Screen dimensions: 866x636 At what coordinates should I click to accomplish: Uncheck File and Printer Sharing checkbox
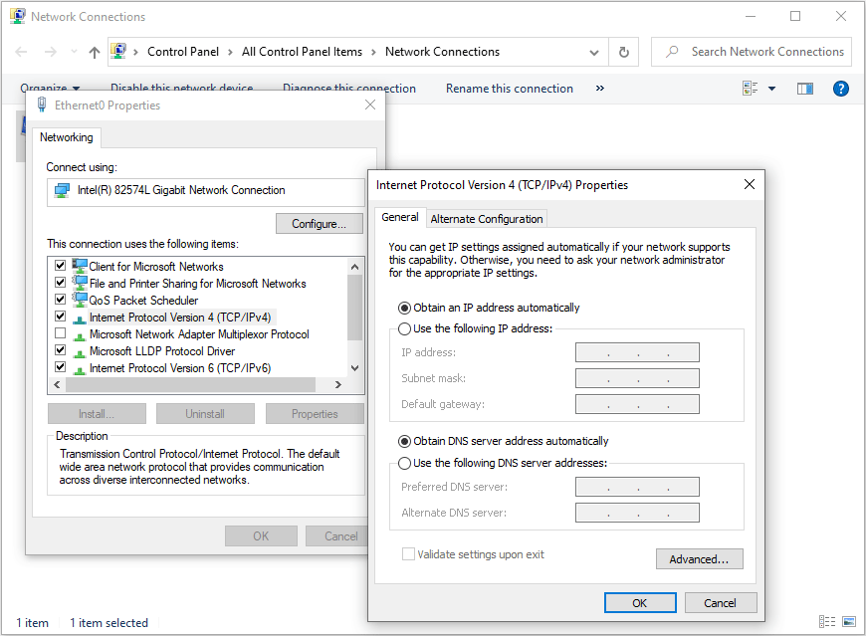pos(60,282)
